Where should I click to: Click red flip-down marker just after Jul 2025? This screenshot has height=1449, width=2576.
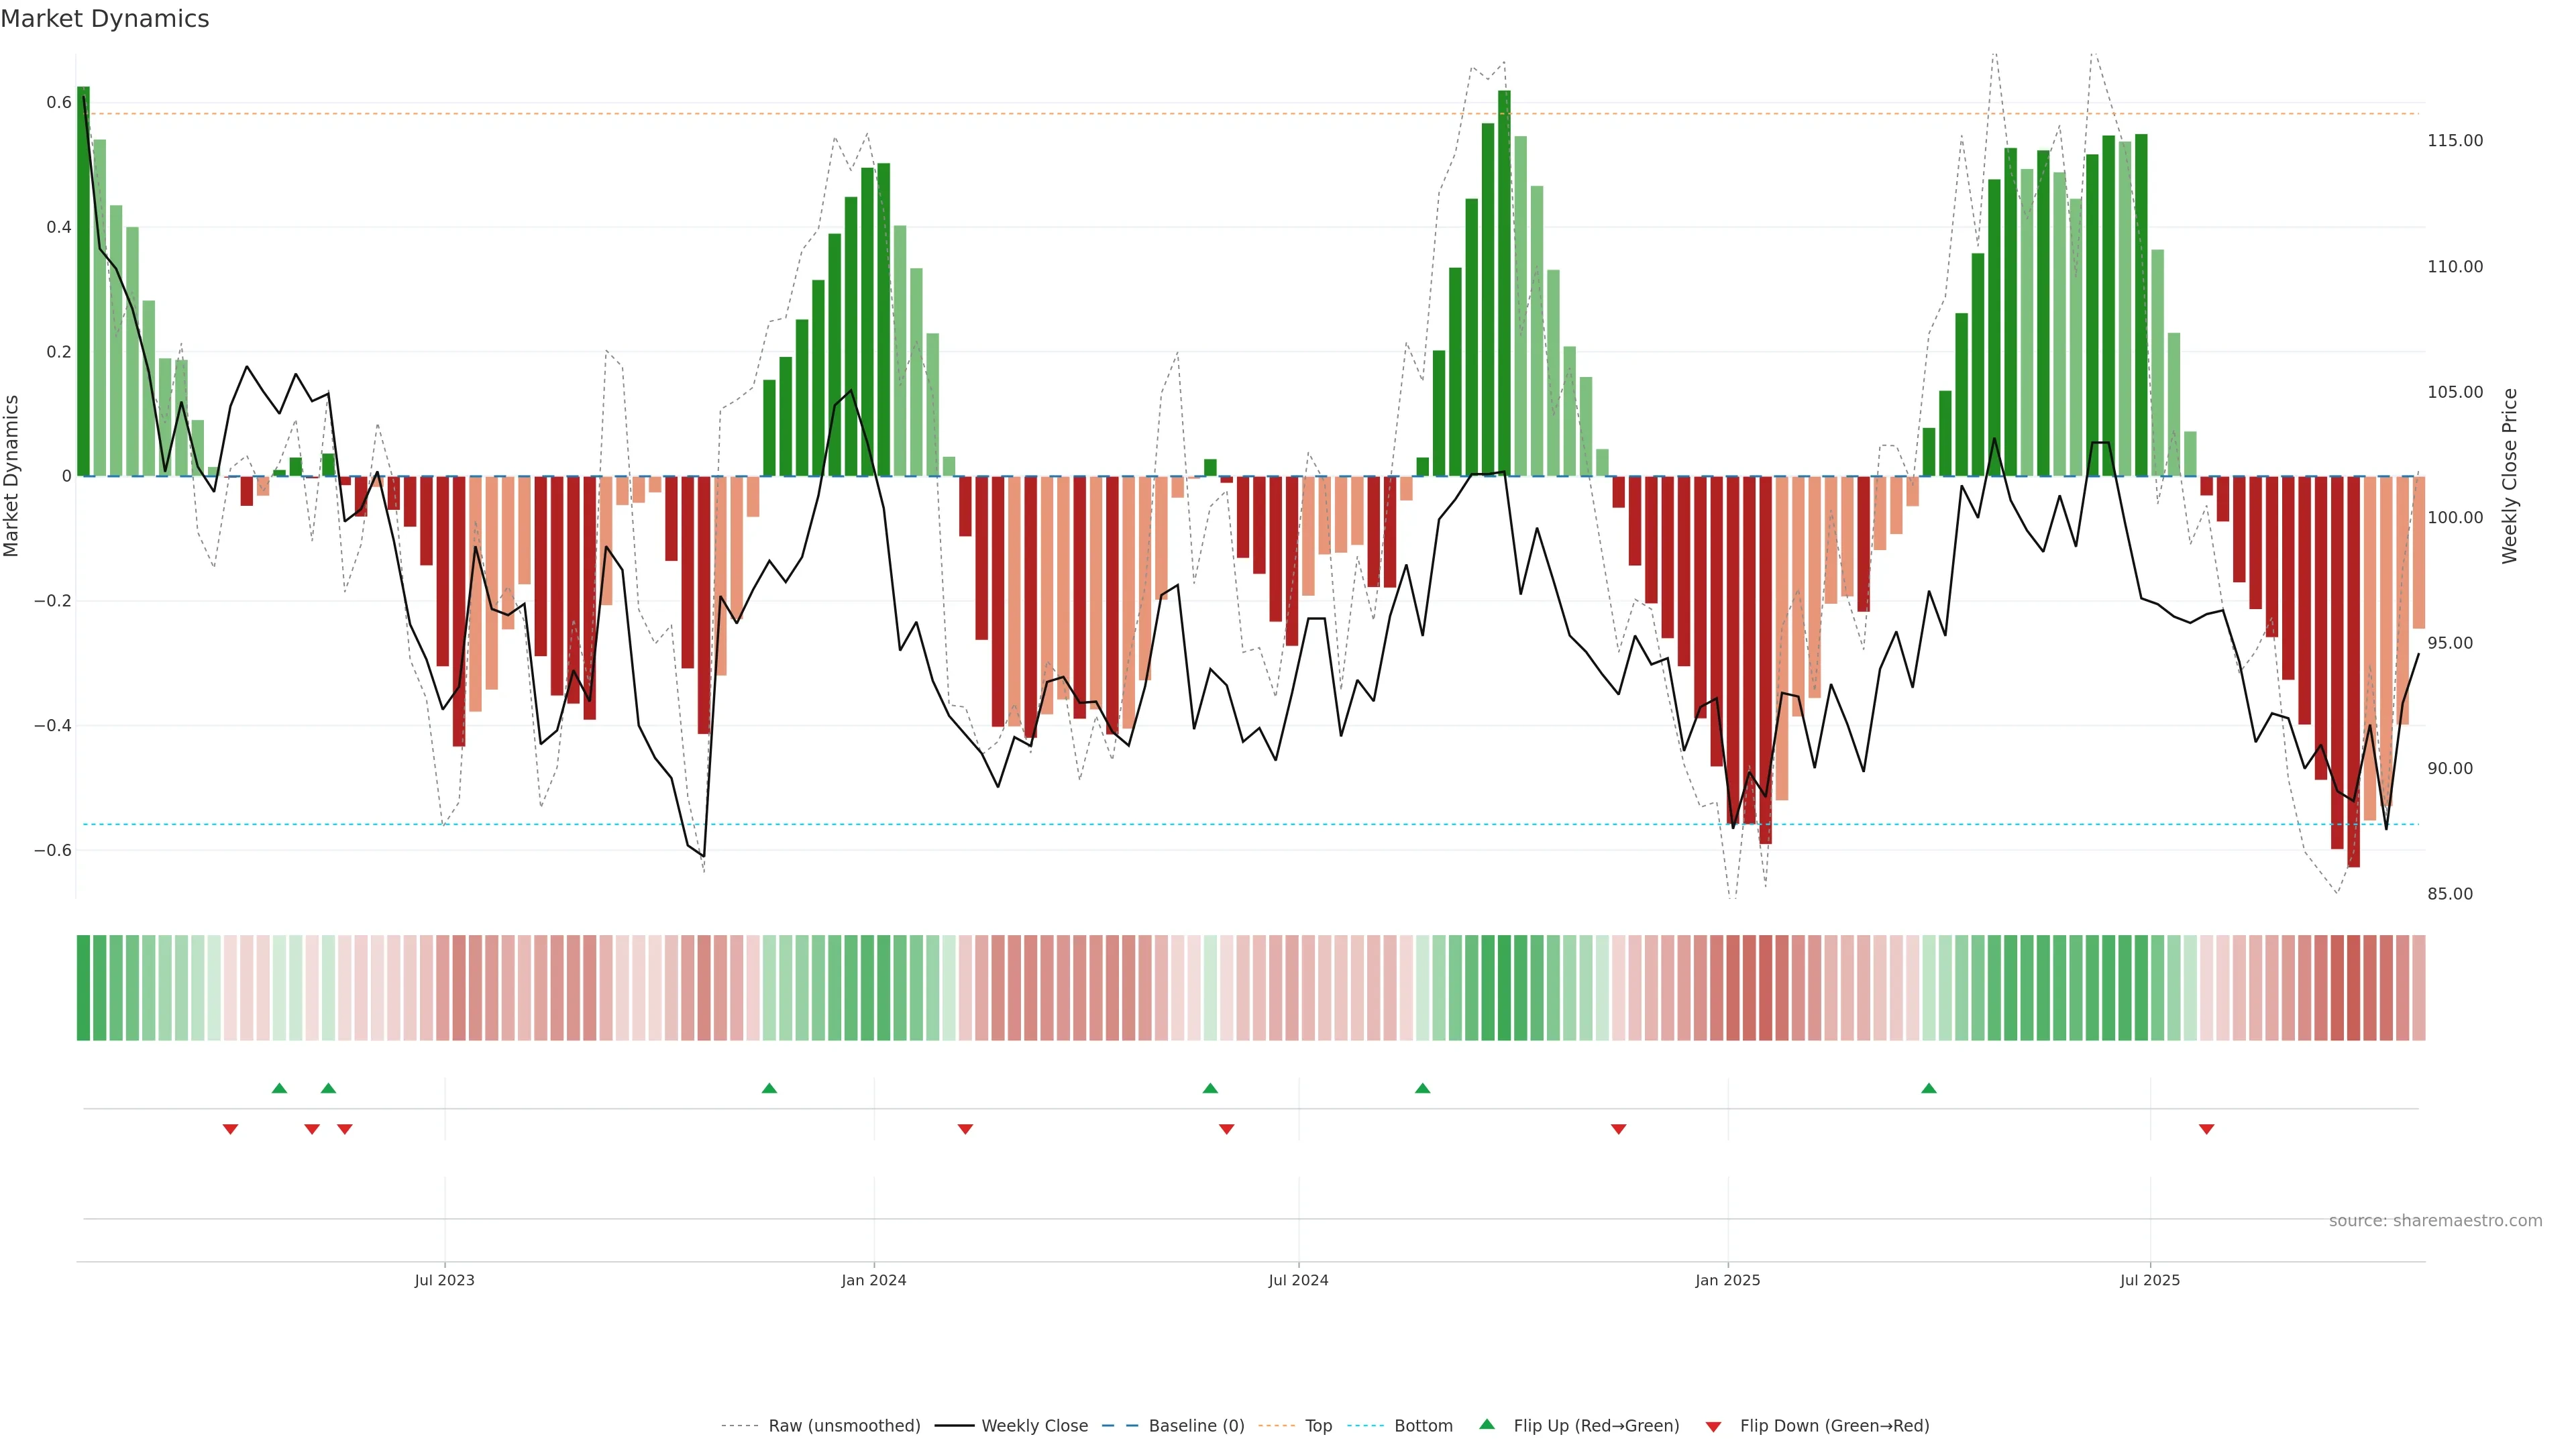point(2207,1129)
